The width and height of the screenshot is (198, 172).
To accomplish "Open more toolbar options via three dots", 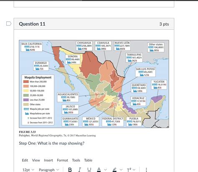I will coord(146,170).
